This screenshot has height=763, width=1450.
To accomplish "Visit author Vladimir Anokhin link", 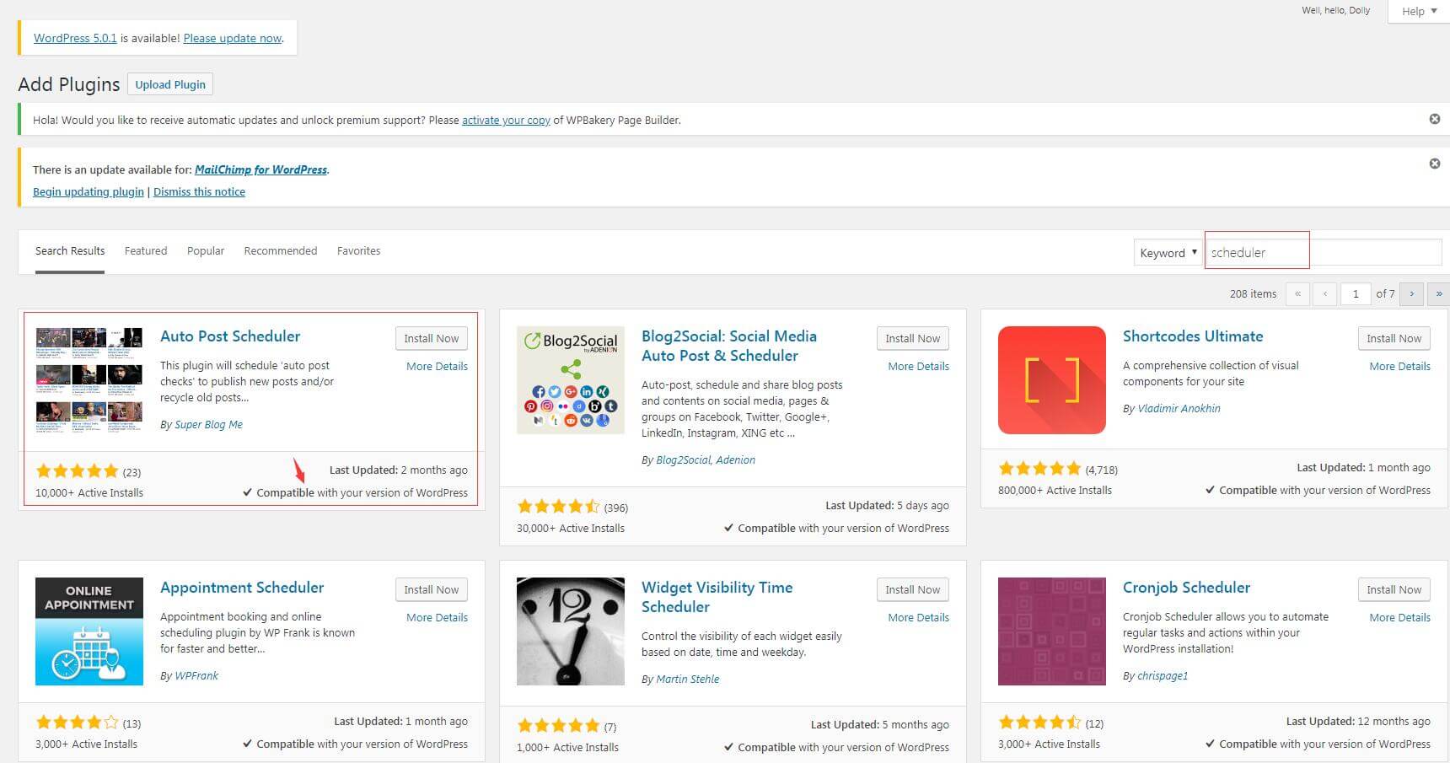I will point(1179,408).
